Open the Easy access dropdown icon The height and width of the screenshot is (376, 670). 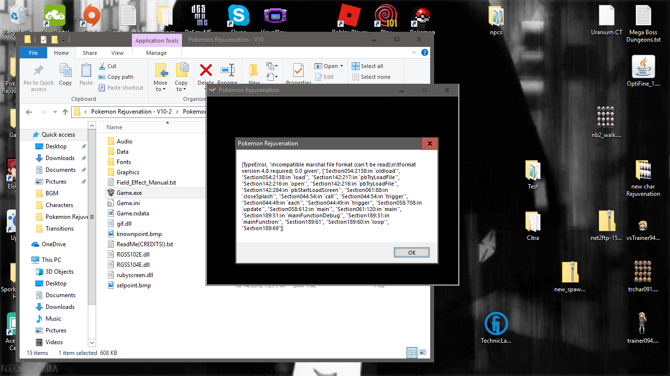(x=272, y=76)
